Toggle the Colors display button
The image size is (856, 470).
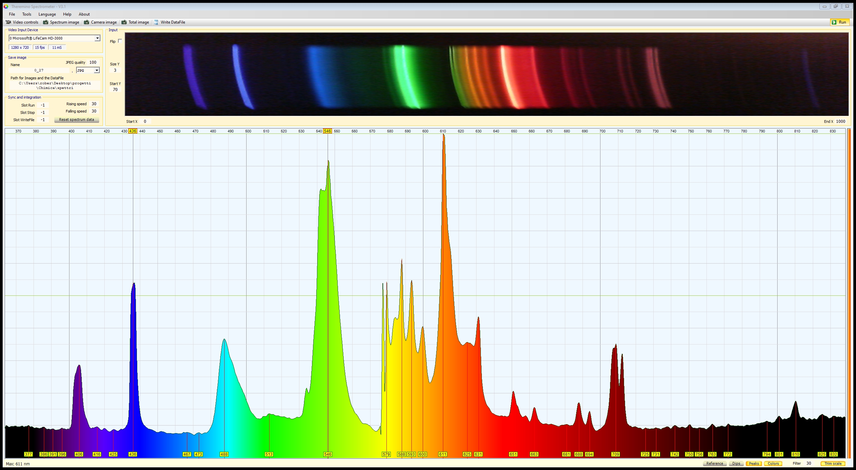tap(773, 463)
